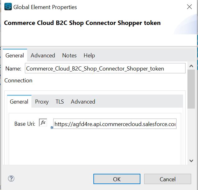Close the Global Element Properties dialog
This screenshot has width=198, height=190.
click(189, 7)
